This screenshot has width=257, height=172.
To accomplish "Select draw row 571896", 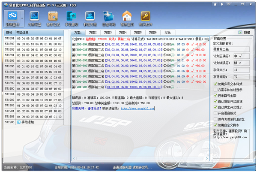I will (x=34, y=66).
